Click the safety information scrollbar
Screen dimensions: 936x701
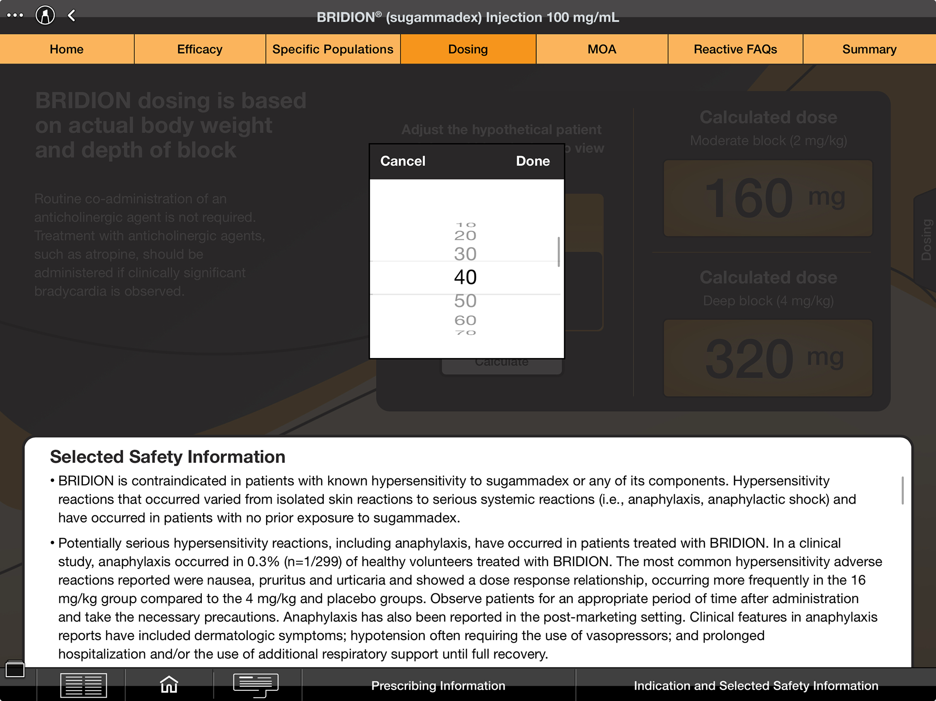tap(902, 491)
